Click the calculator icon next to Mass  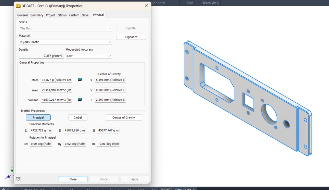coord(80,79)
